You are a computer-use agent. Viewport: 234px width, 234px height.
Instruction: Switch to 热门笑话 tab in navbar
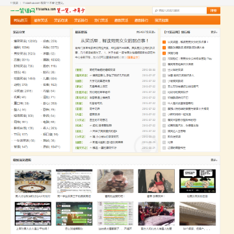101,20
